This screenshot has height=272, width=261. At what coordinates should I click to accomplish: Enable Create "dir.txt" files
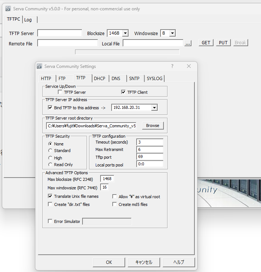point(50,204)
